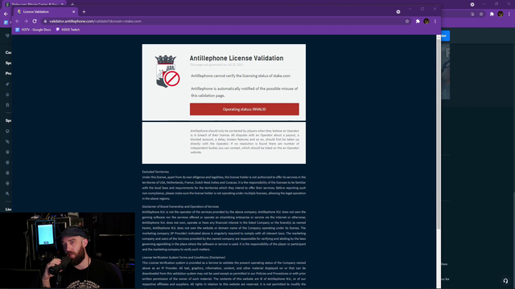
Task: Open H3TV - Google Docs bookmark
Action: (33, 30)
